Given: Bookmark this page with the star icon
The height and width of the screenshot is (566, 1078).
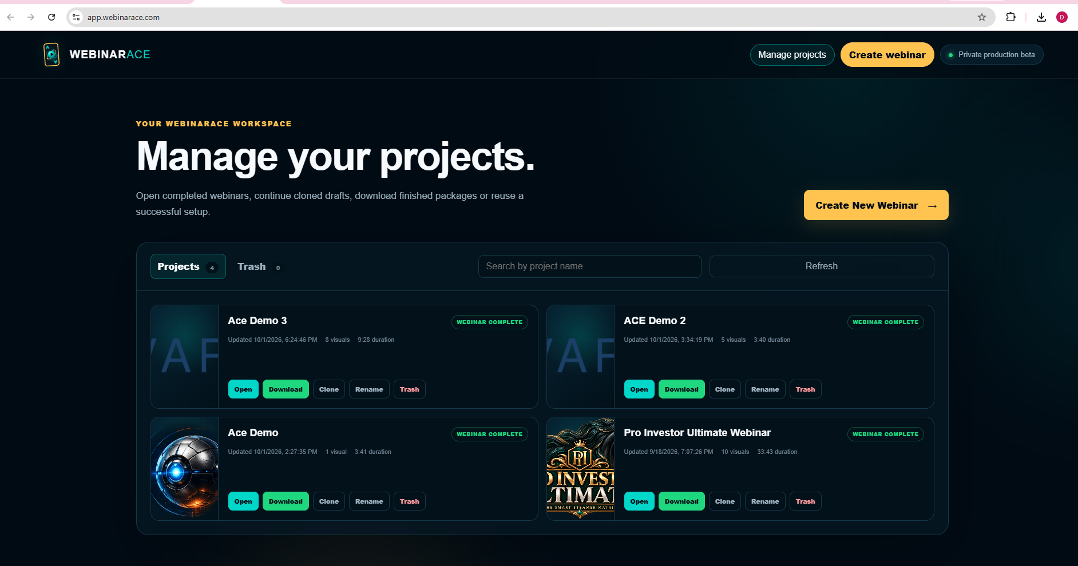Looking at the screenshot, I should (x=982, y=17).
